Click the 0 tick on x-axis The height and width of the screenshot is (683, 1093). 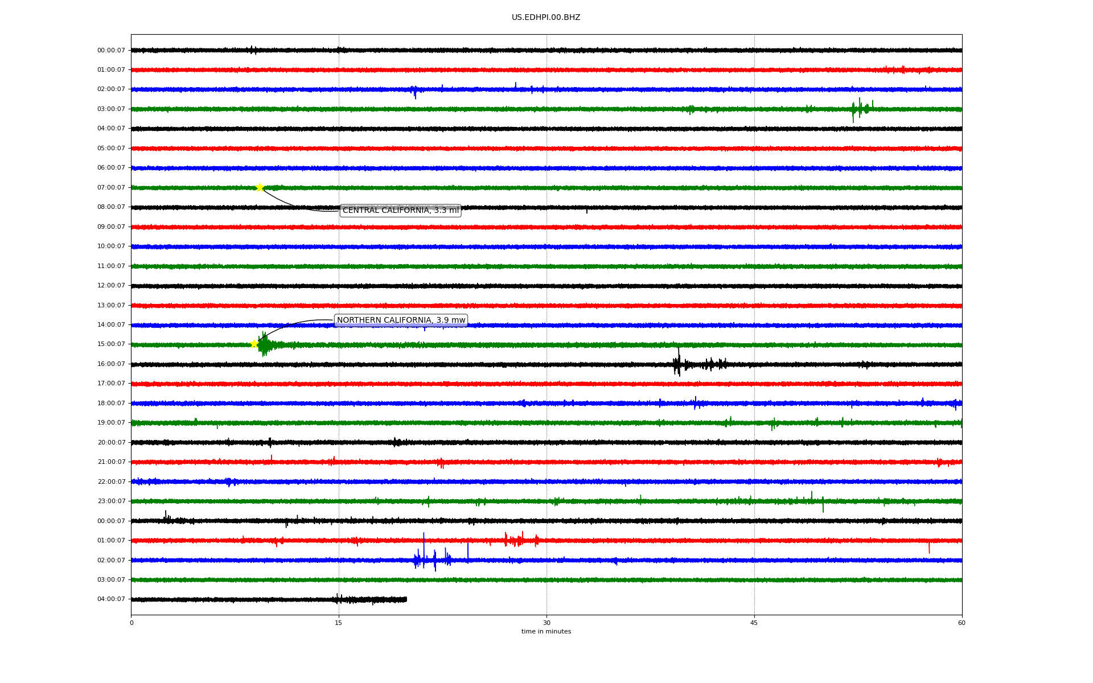tap(132, 623)
